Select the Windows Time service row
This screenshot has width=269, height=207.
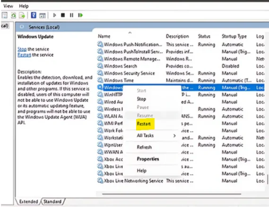181,80
